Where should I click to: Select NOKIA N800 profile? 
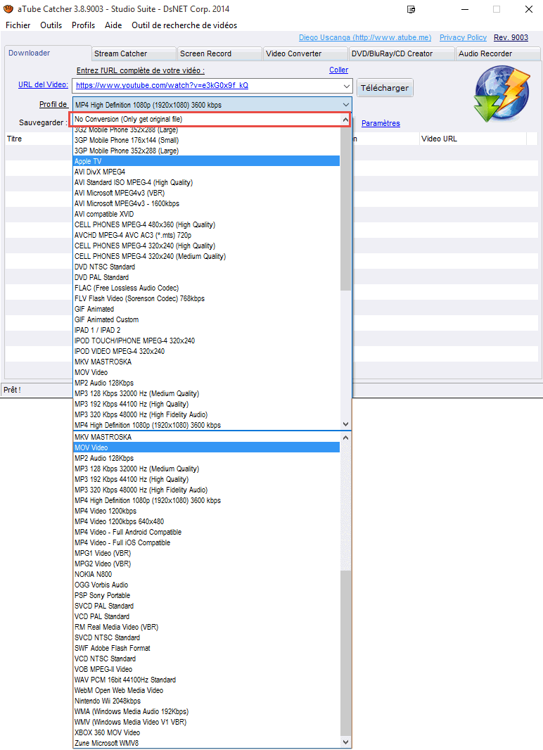tap(207, 574)
